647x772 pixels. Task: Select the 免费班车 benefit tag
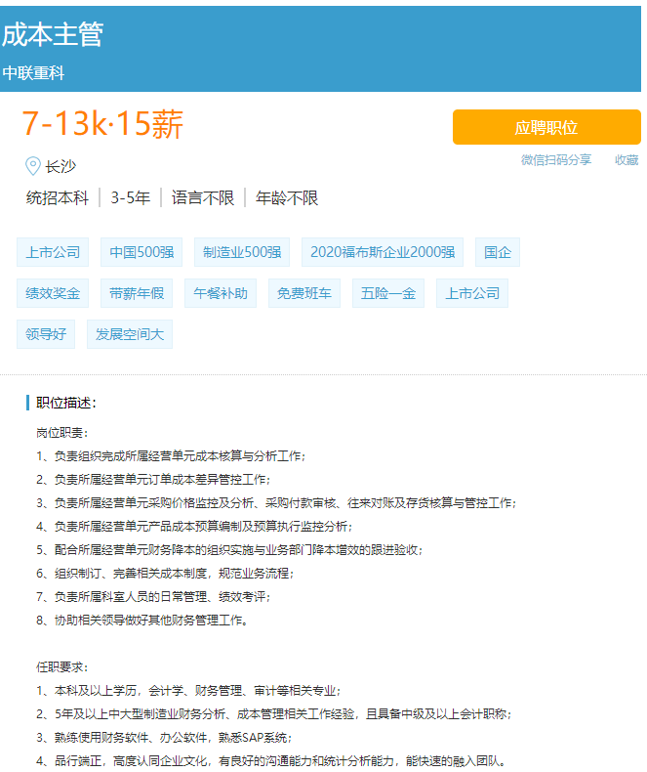coord(304,293)
